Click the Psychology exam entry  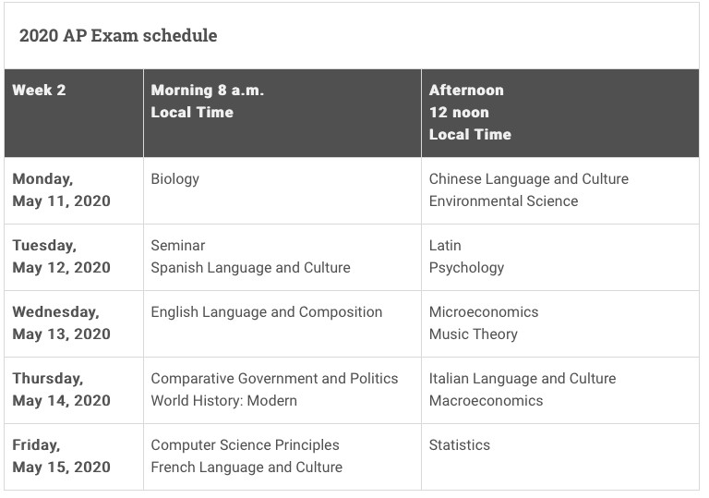point(466,268)
